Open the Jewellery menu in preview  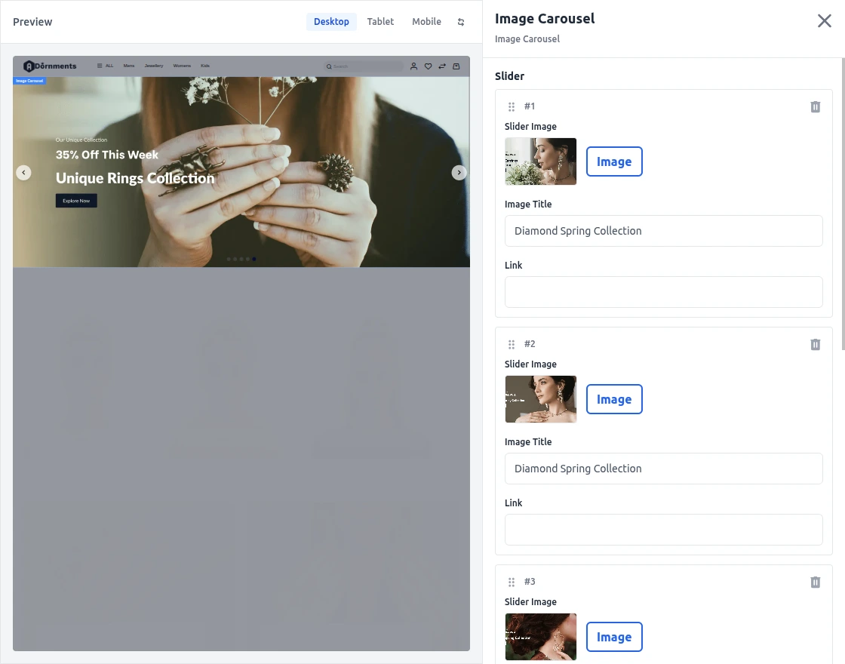click(154, 66)
